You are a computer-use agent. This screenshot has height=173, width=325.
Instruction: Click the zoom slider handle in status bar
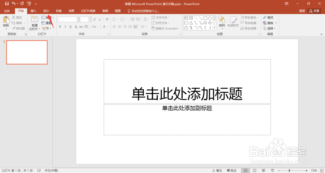[x=289, y=170]
